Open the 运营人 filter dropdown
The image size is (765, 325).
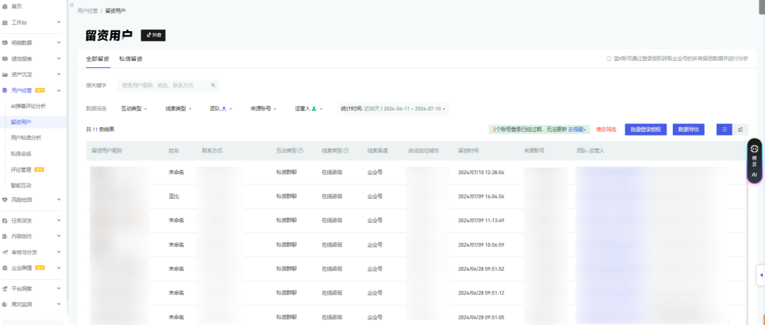(x=309, y=109)
